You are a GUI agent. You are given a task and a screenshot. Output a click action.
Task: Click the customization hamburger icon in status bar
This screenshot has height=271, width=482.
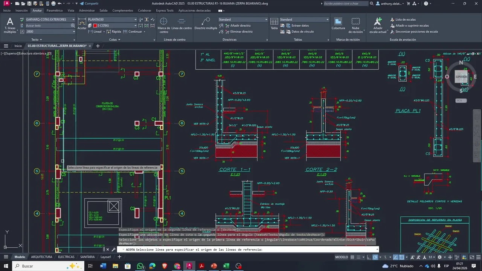pyautogui.click(x=478, y=257)
